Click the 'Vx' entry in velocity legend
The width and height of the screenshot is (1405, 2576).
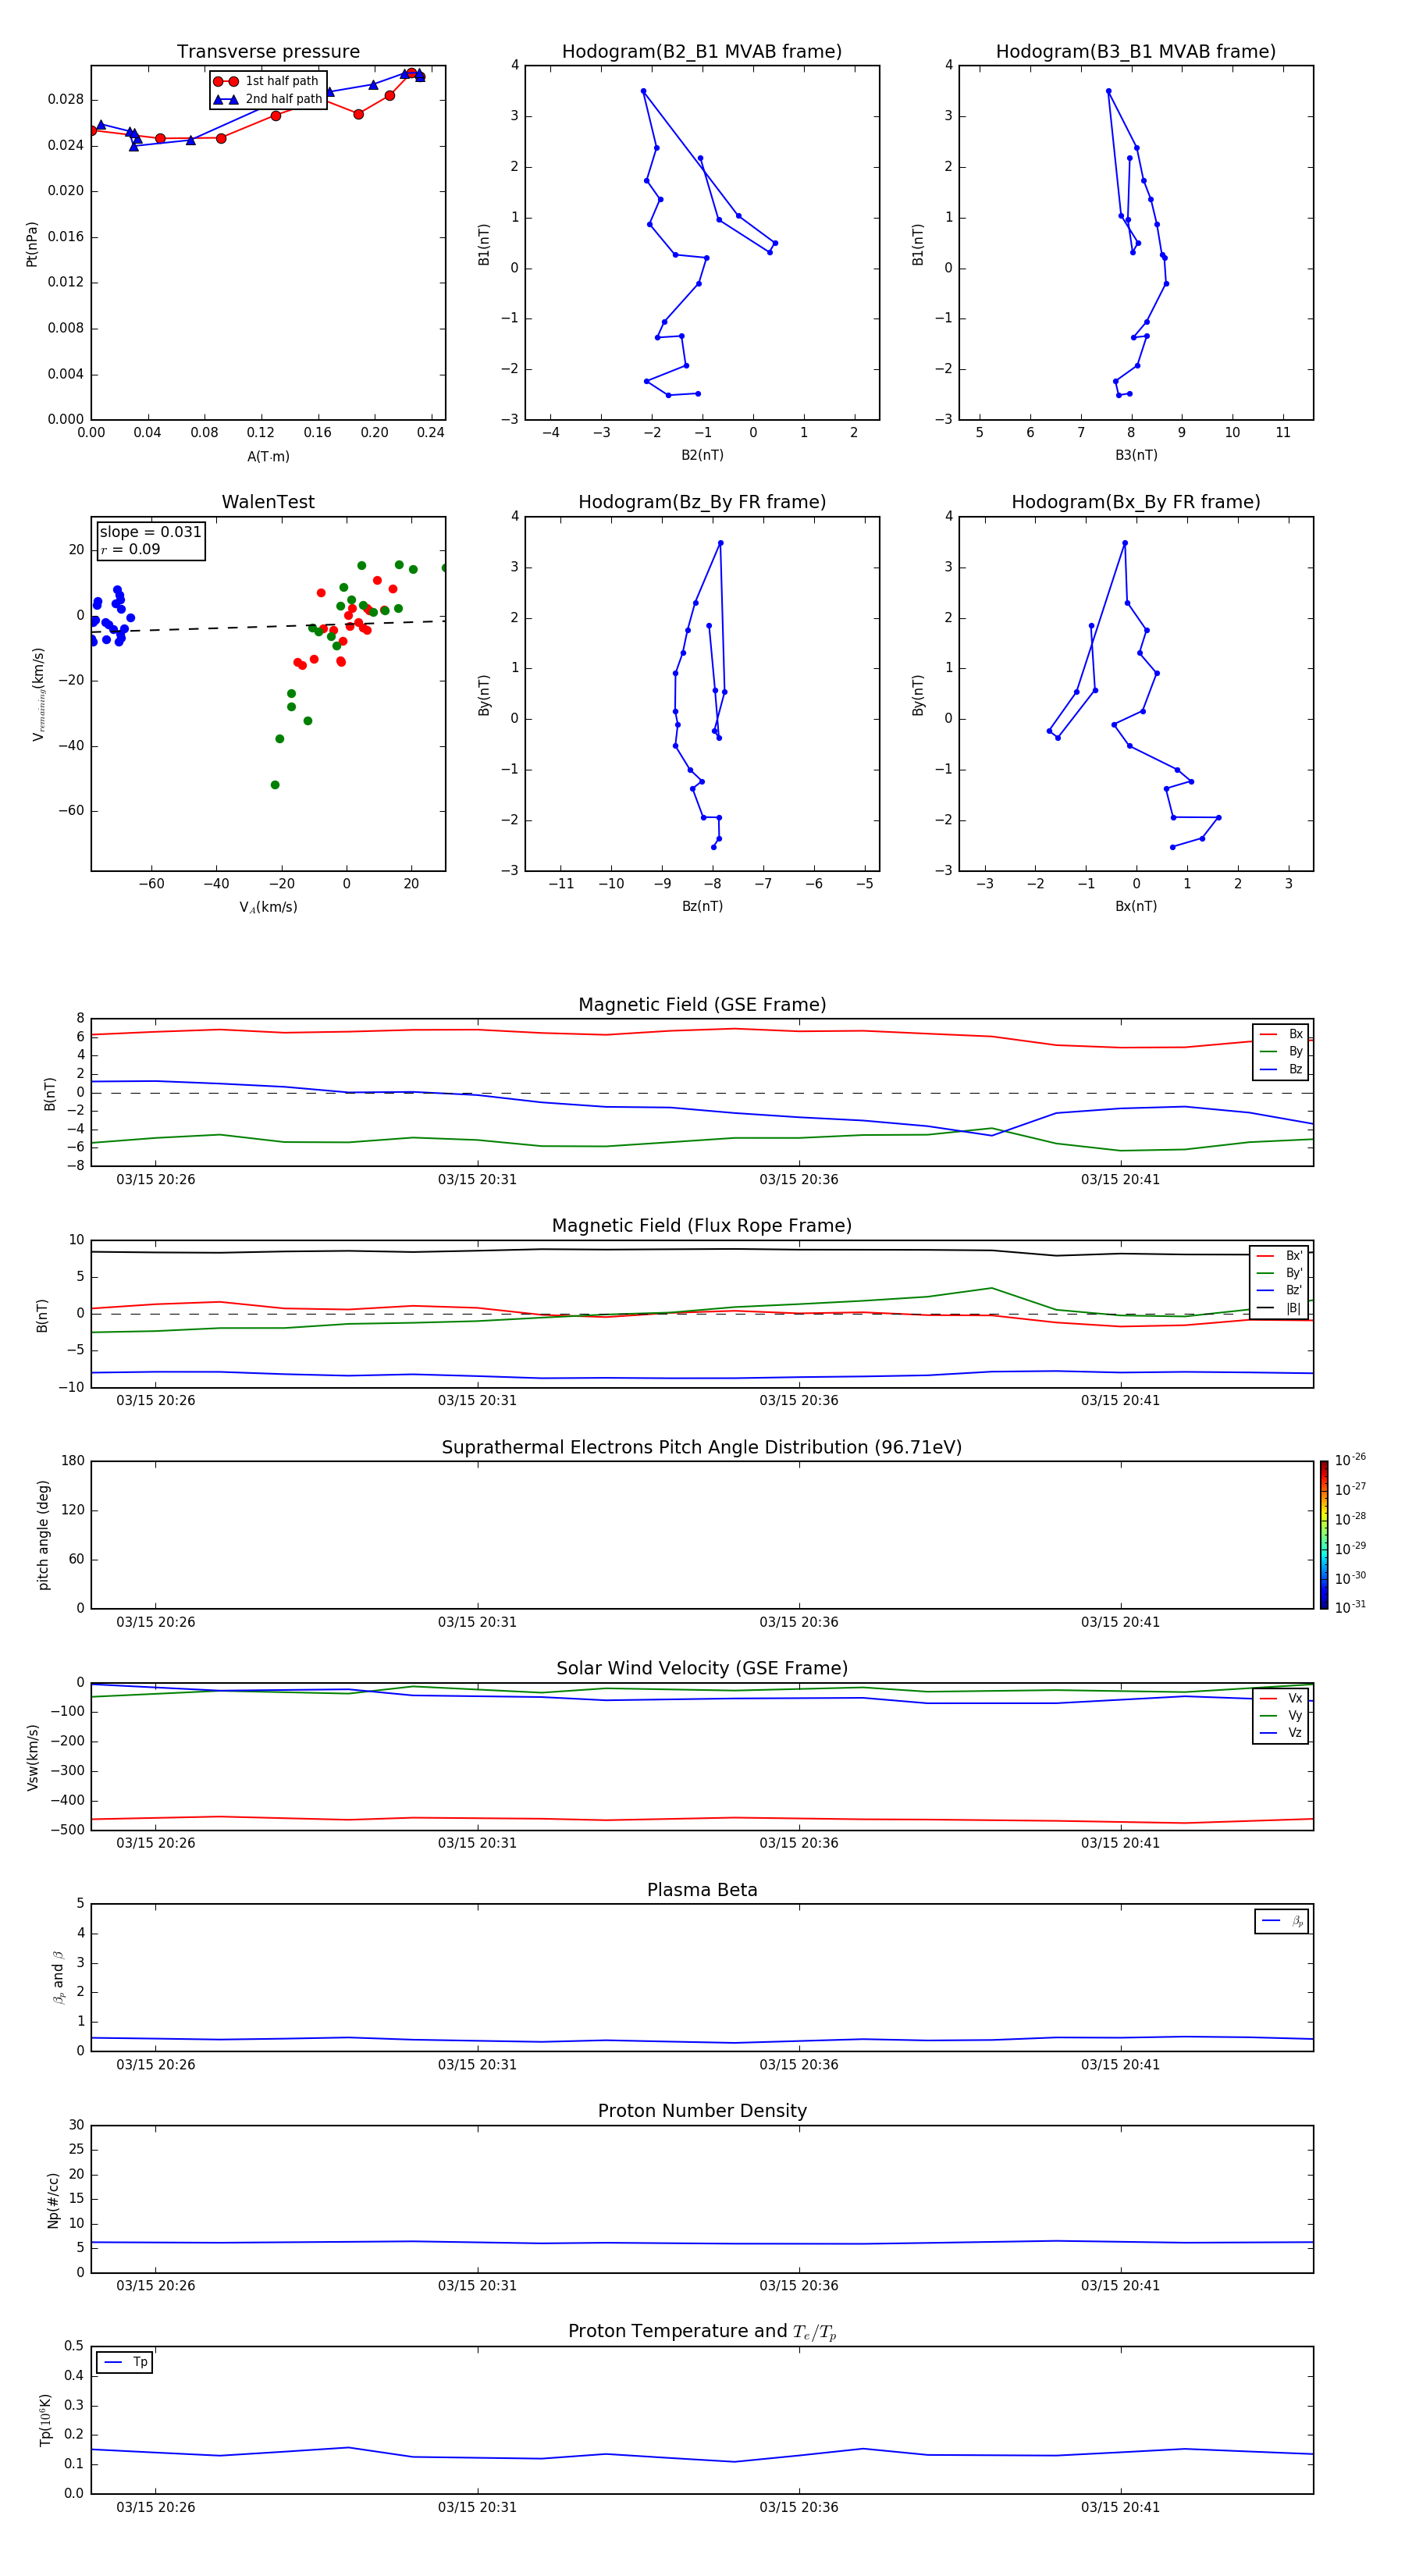click(1281, 1698)
